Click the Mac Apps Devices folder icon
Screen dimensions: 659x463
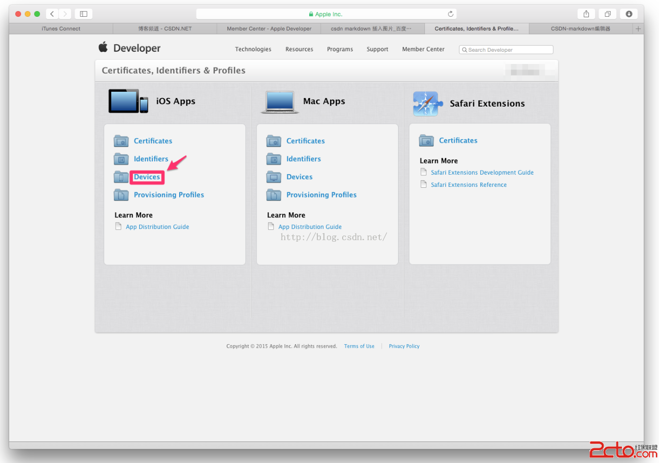(x=274, y=177)
